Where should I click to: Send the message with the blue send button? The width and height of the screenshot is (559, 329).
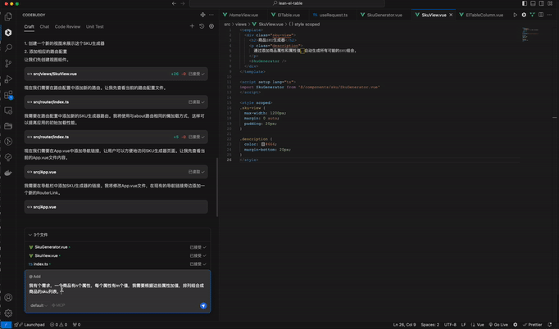point(203,305)
